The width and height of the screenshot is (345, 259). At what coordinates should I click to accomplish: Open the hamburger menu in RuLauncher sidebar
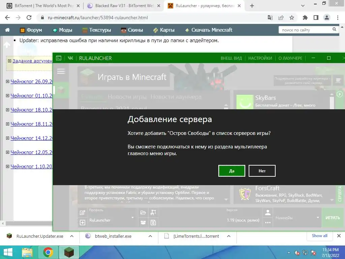point(61,71)
